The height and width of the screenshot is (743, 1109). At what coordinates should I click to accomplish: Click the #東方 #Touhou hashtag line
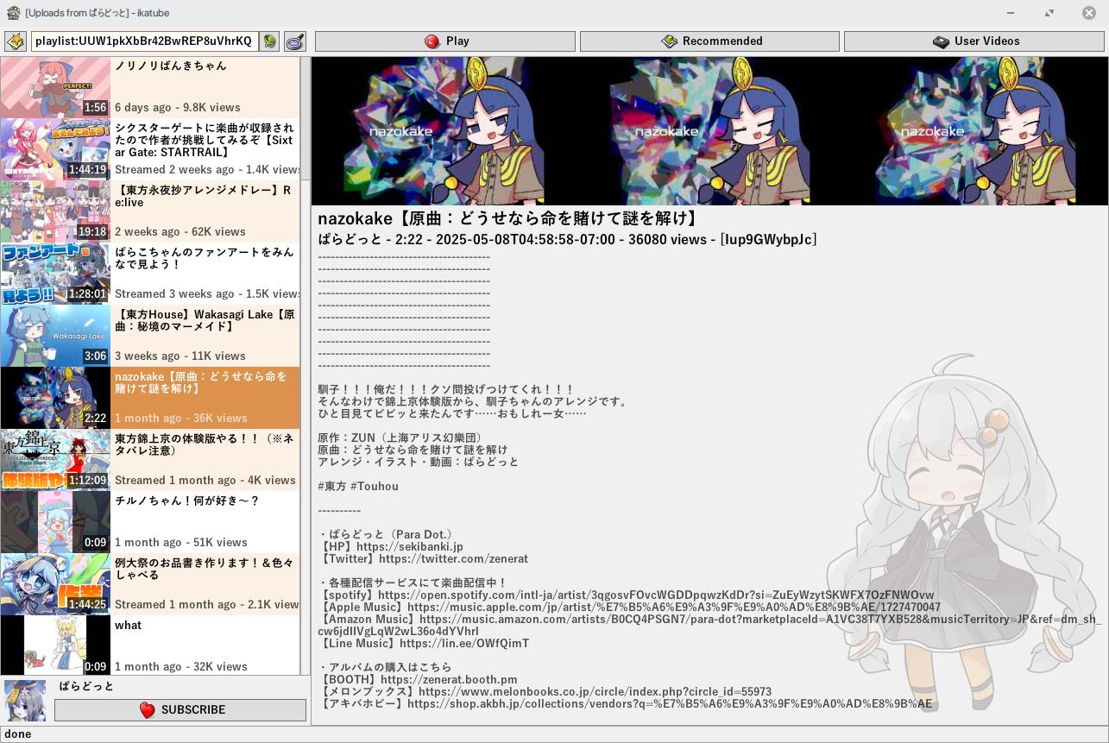358,487
